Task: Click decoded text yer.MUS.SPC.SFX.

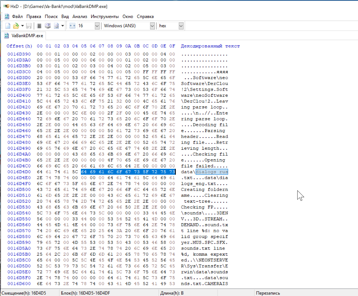Action: click(205, 242)
